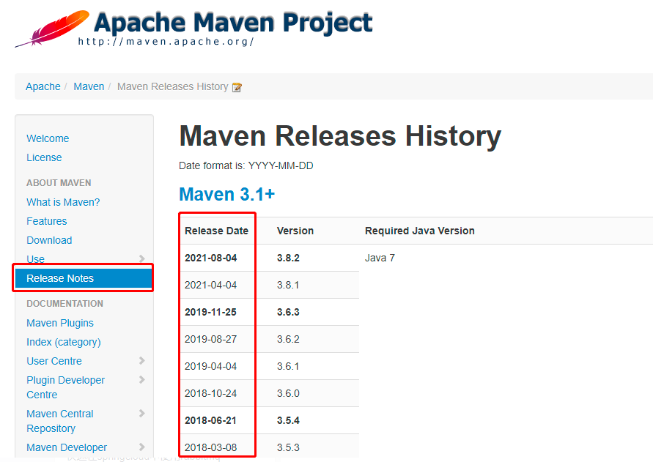Image resolution: width=653 pixels, height=462 pixels.
Task: Select version cell 3.6.3
Action: (x=288, y=312)
